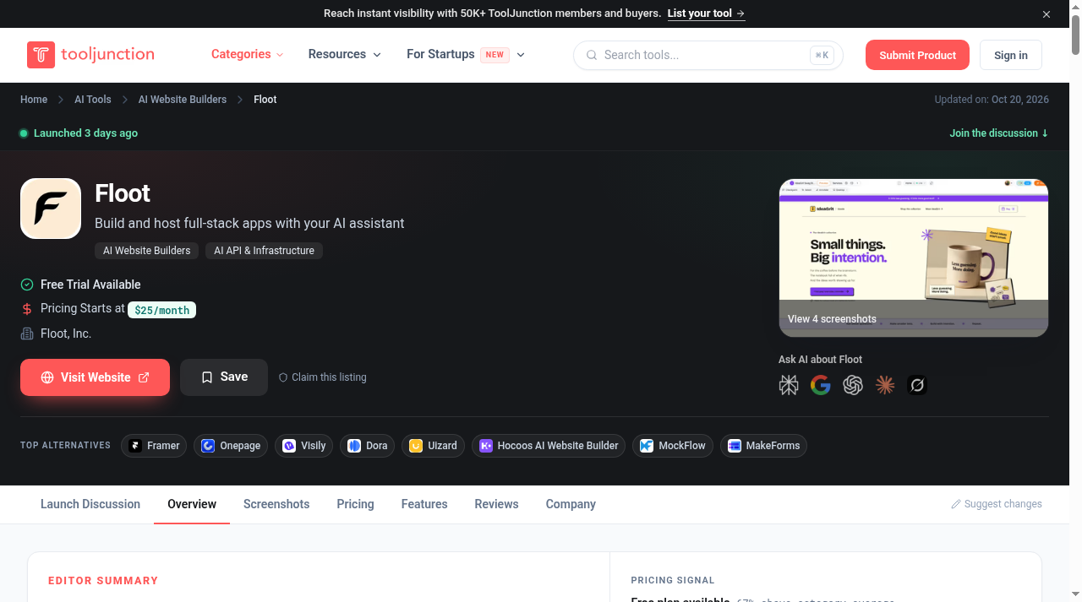1082x602 pixels.
Task: Click the Submit Product button
Action: pyautogui.click(x=917, y=55)
